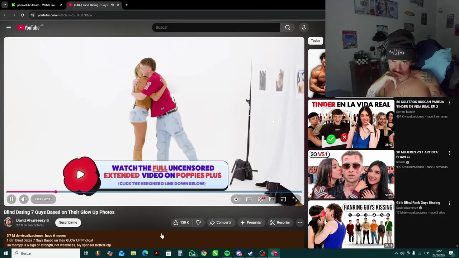The image size is (459, 258).
Task: Select the Todos filter chip
Action: (316, 40)
